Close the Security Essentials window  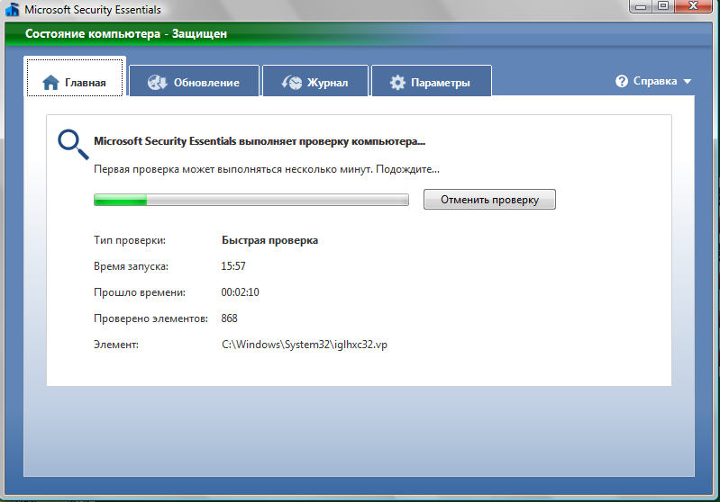[693, 6]
